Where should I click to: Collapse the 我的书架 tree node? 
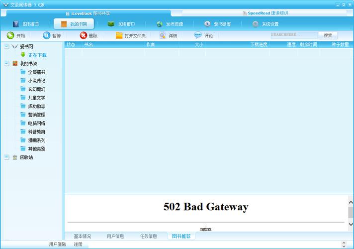coord(6,63)
